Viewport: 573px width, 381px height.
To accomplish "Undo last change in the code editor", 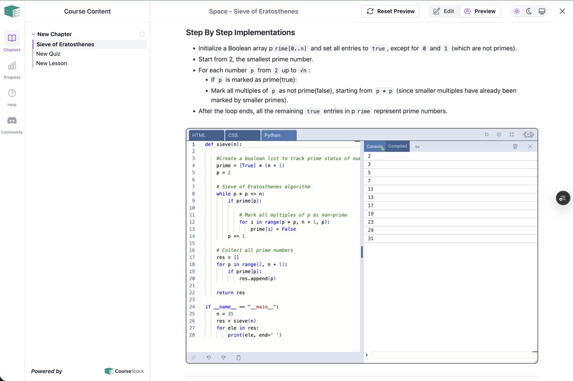I will (209, 357).
